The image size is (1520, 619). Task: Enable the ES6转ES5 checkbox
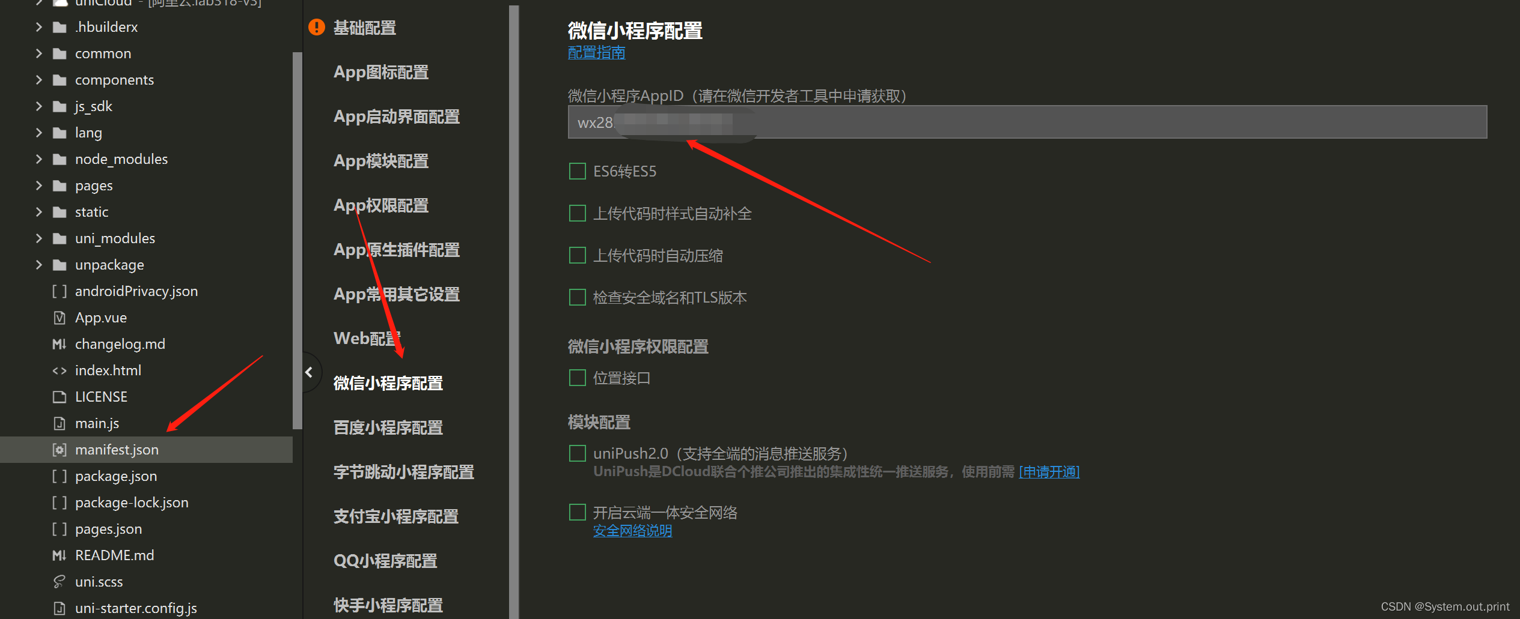[x=576, y=171]
